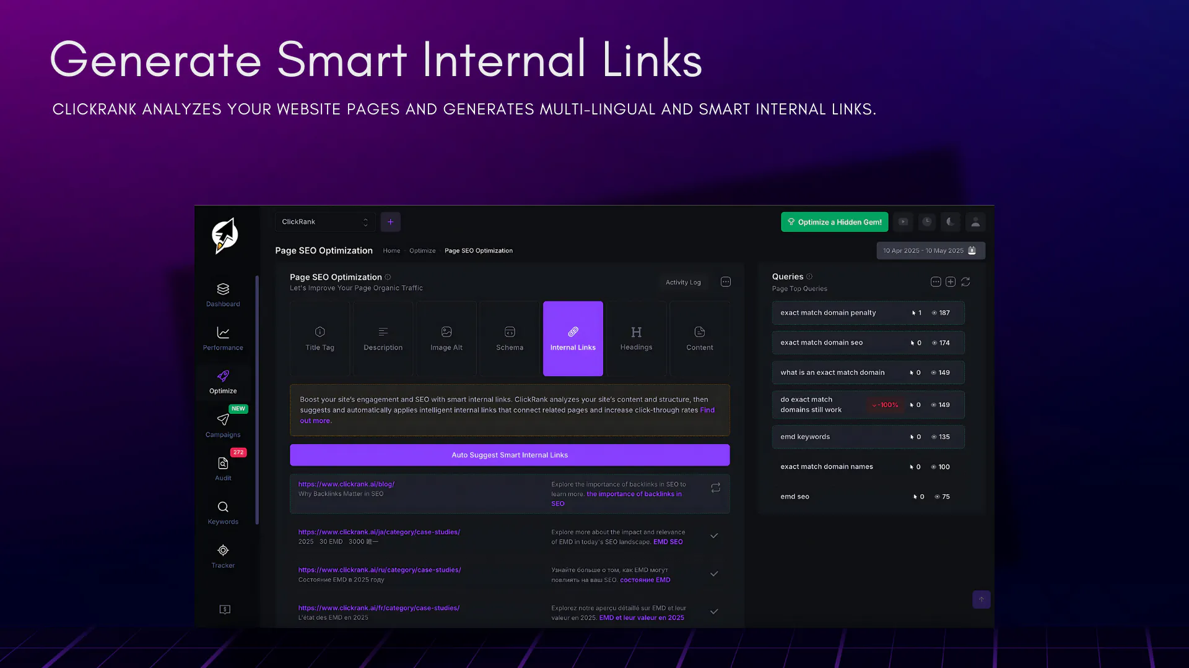Select the 'emd keywords' query
The image size is (1189, 668).
(x=868, y=437)
